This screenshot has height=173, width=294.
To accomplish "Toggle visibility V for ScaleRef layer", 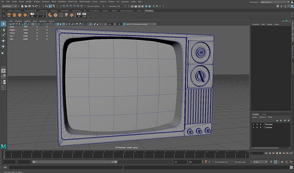I will [x=253, y=127].
